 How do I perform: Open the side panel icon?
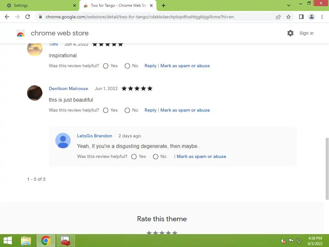[301, 17]
